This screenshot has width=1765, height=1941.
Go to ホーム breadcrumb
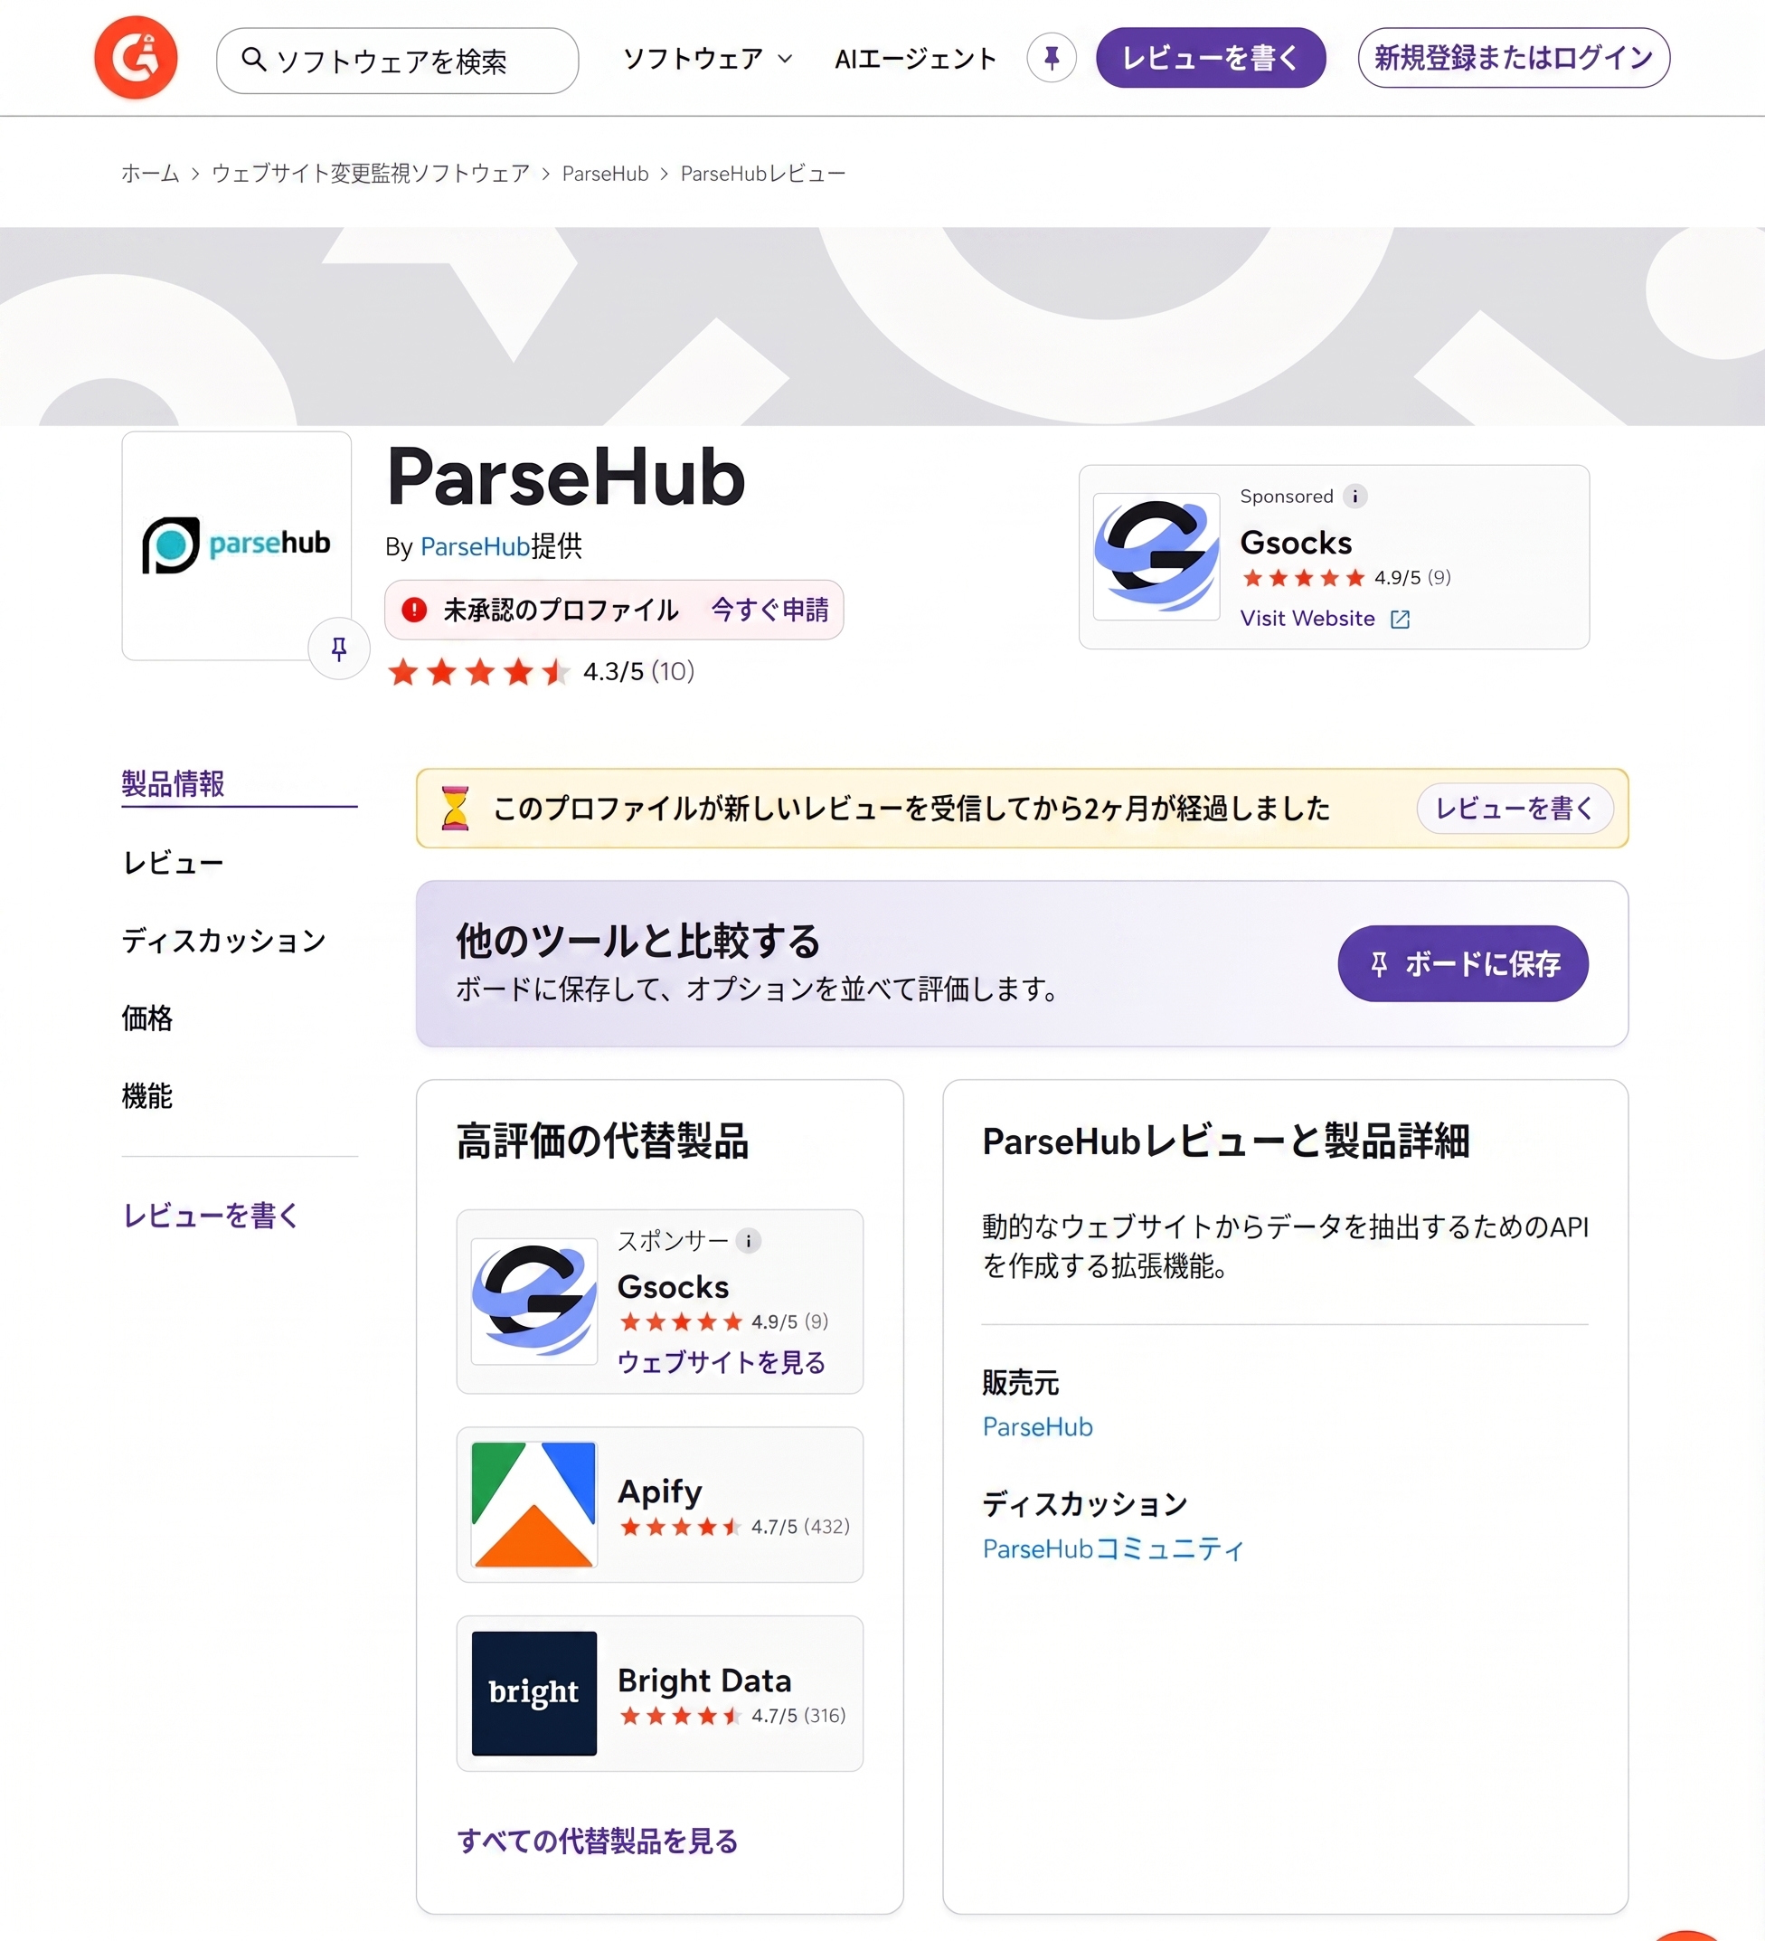coord(150,174)
